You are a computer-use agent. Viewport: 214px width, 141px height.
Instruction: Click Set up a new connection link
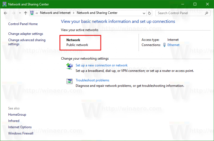point(101,65)
